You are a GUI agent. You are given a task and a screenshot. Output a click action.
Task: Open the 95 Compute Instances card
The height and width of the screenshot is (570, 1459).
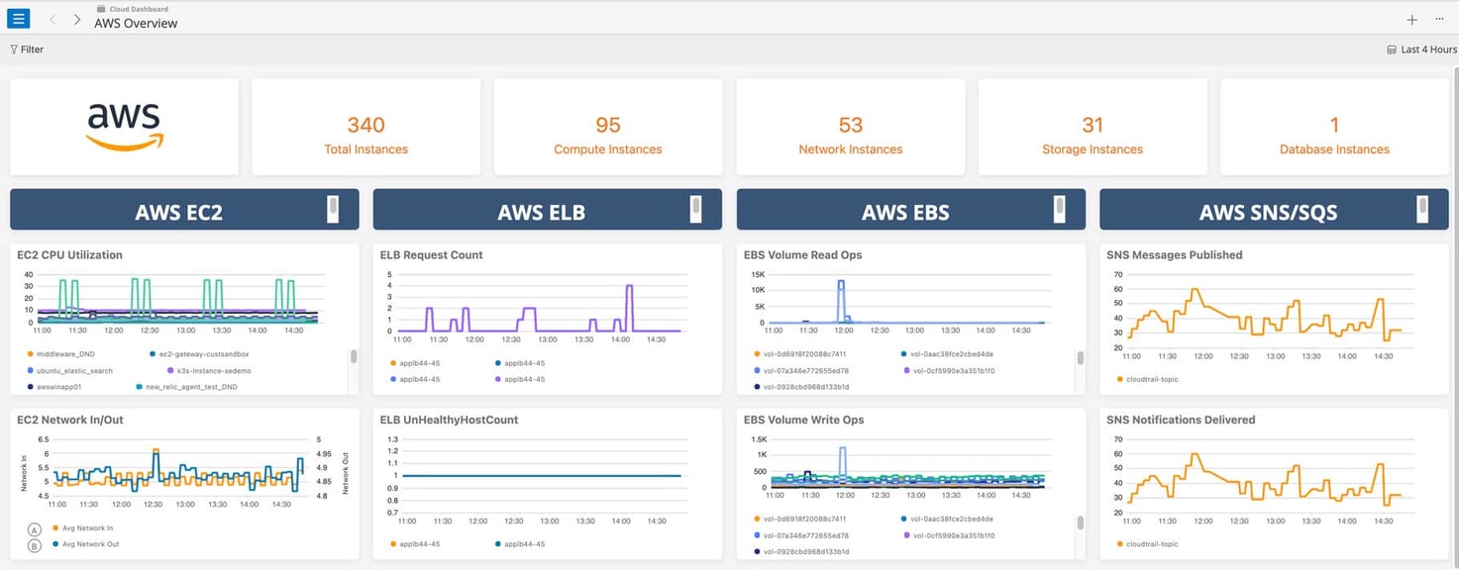click(608, 127)
